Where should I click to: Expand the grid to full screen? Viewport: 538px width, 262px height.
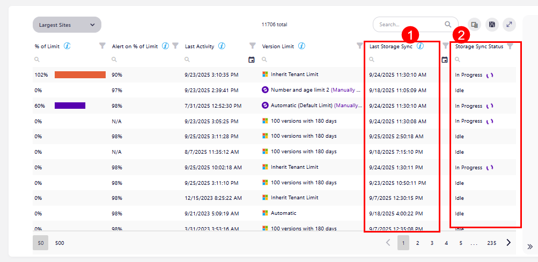click(x=510, y=25)
